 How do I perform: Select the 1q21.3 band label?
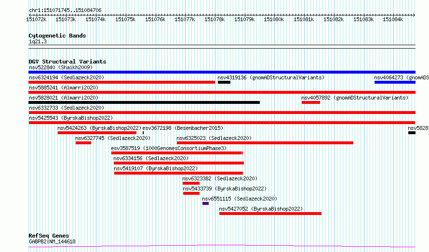click(x=38, y=41)
